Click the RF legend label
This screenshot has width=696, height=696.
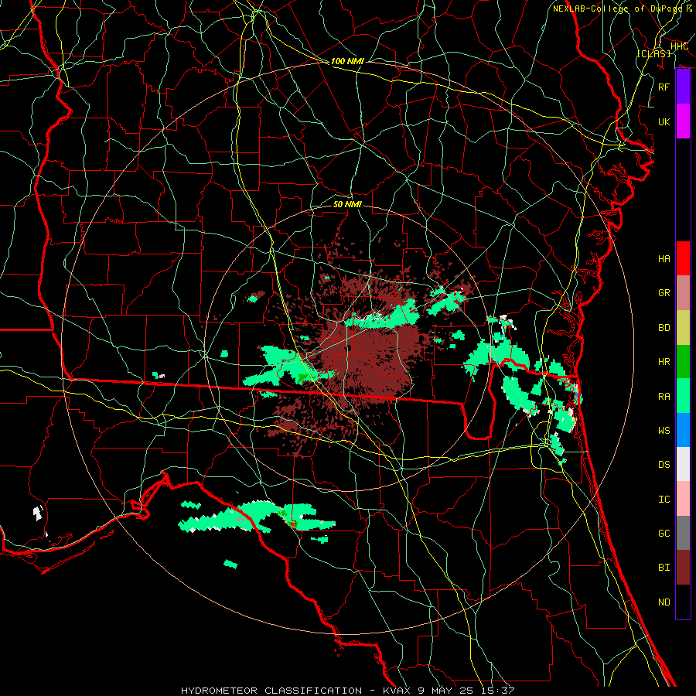pos(664,87)
